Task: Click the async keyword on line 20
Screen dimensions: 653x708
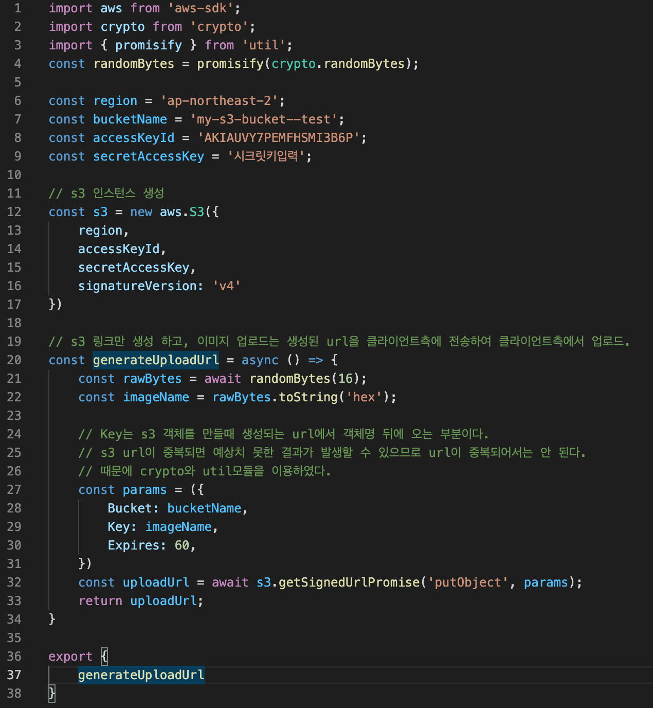Action: 260,360
